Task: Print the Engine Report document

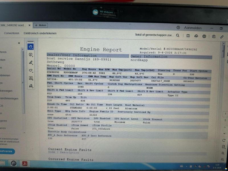Action: (204, 36)
